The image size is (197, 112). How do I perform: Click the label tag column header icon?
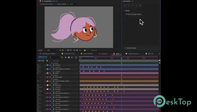point(47,61)
